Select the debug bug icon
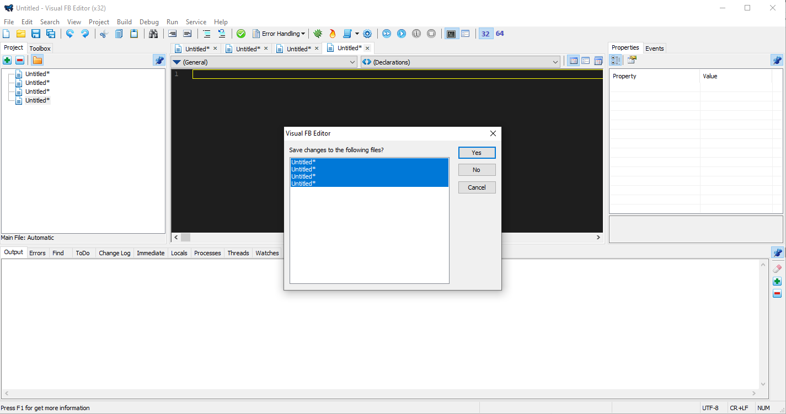786x414 pixels. (x=318, y=34)
